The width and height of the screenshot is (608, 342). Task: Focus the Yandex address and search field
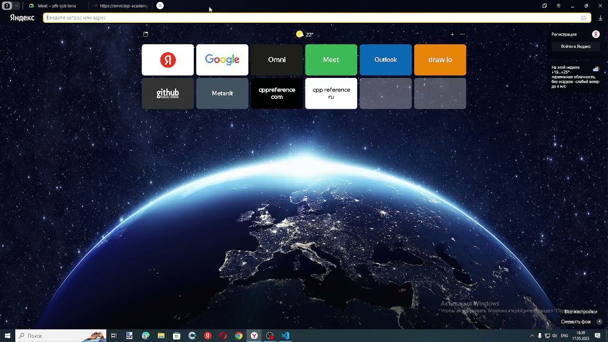coord(316,18)
